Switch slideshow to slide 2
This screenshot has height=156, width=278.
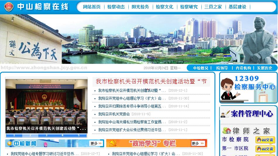pyautogui.click(x=30, y=135)
